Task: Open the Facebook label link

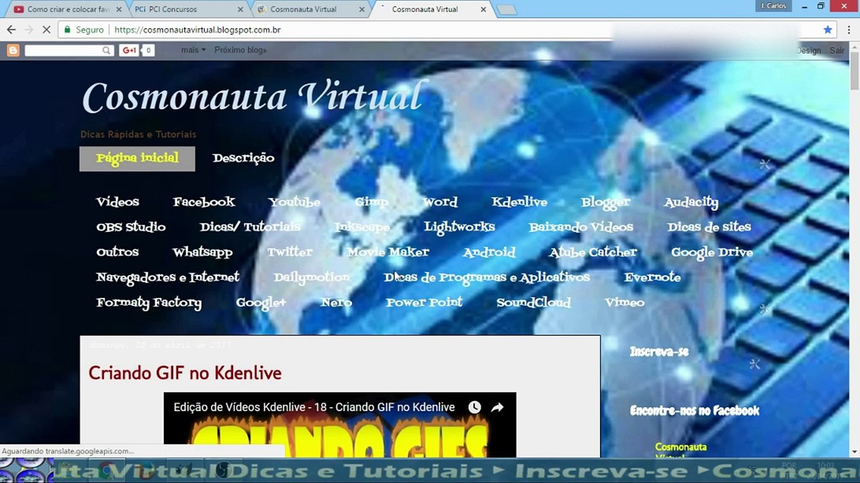Action: click(204, 202)
